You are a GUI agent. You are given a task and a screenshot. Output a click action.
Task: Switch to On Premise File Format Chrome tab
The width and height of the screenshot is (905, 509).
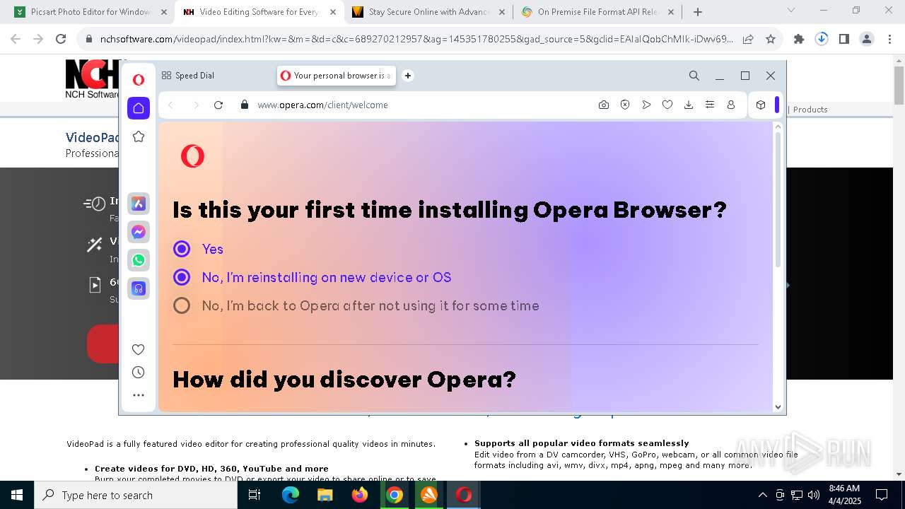click(597, 12)
